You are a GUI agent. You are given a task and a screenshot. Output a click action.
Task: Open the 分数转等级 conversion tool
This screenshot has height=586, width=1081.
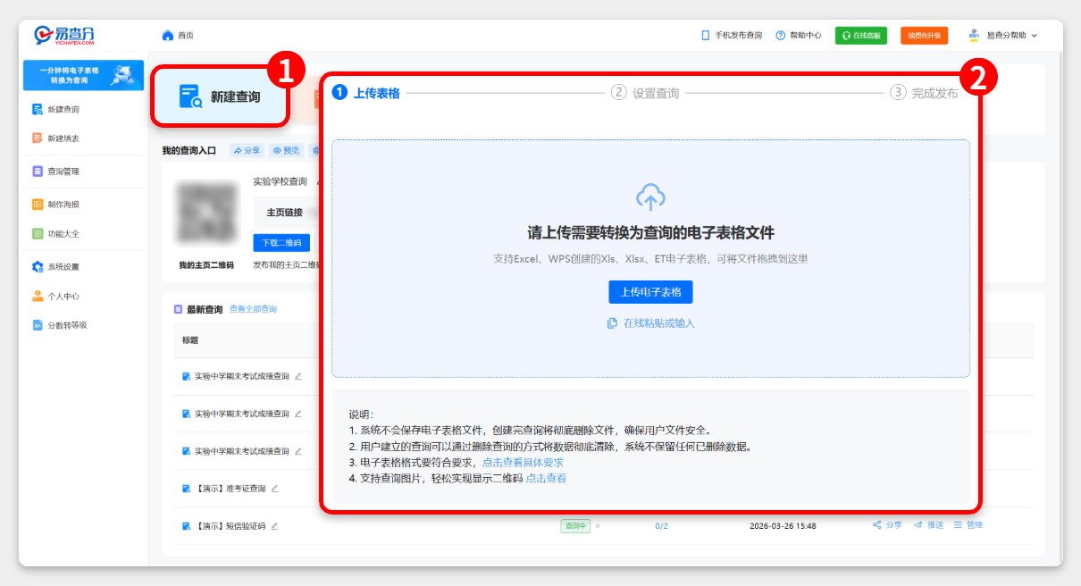pos(58,326)
